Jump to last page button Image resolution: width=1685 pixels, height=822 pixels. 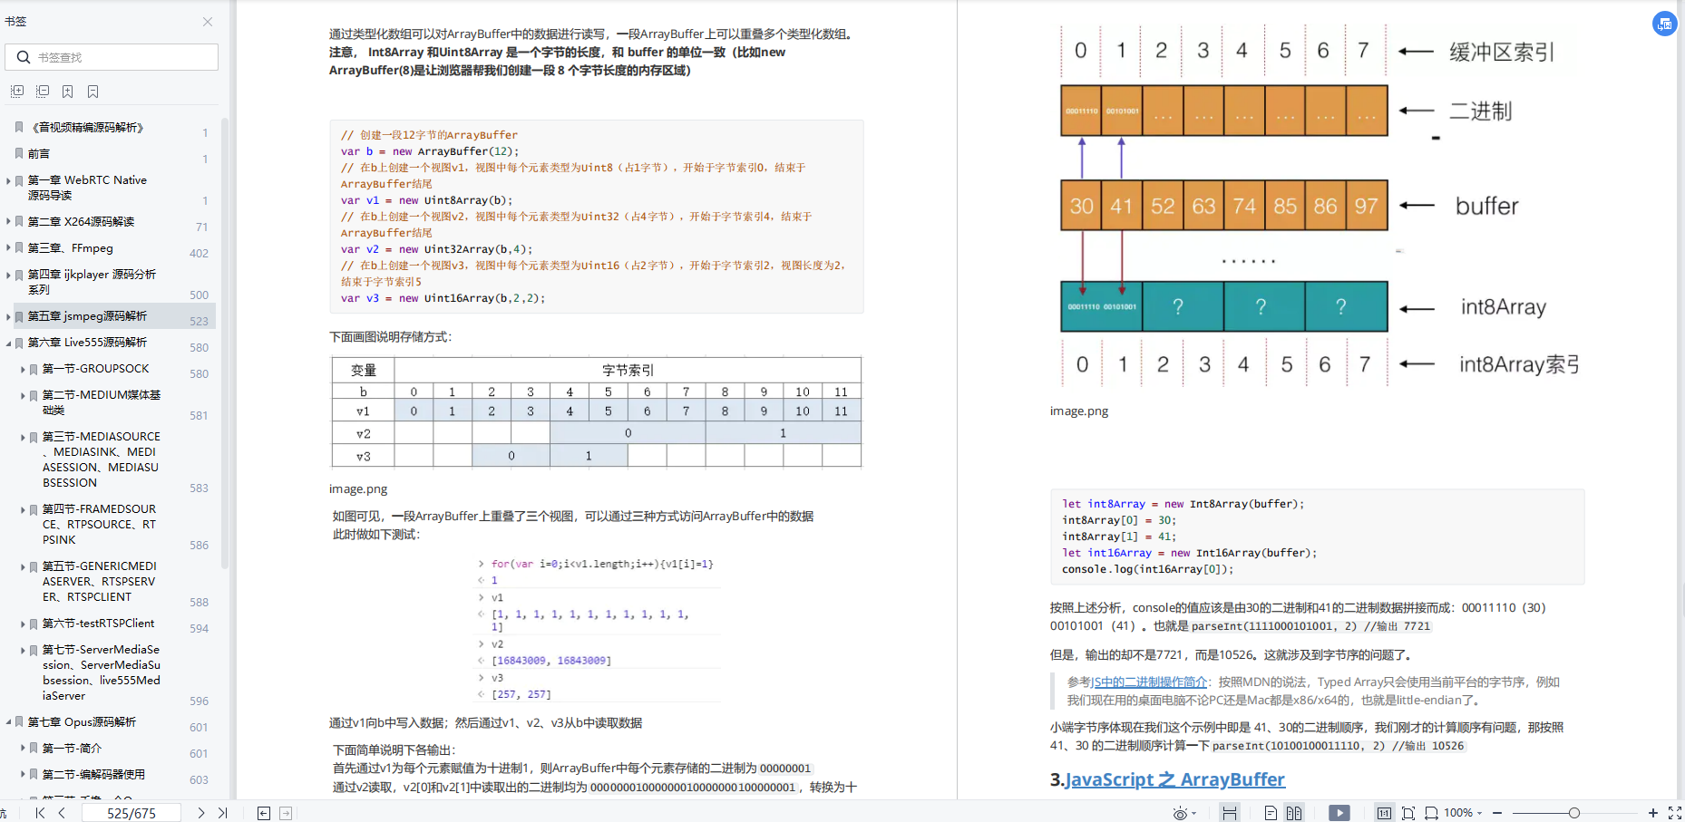(222, 813)
